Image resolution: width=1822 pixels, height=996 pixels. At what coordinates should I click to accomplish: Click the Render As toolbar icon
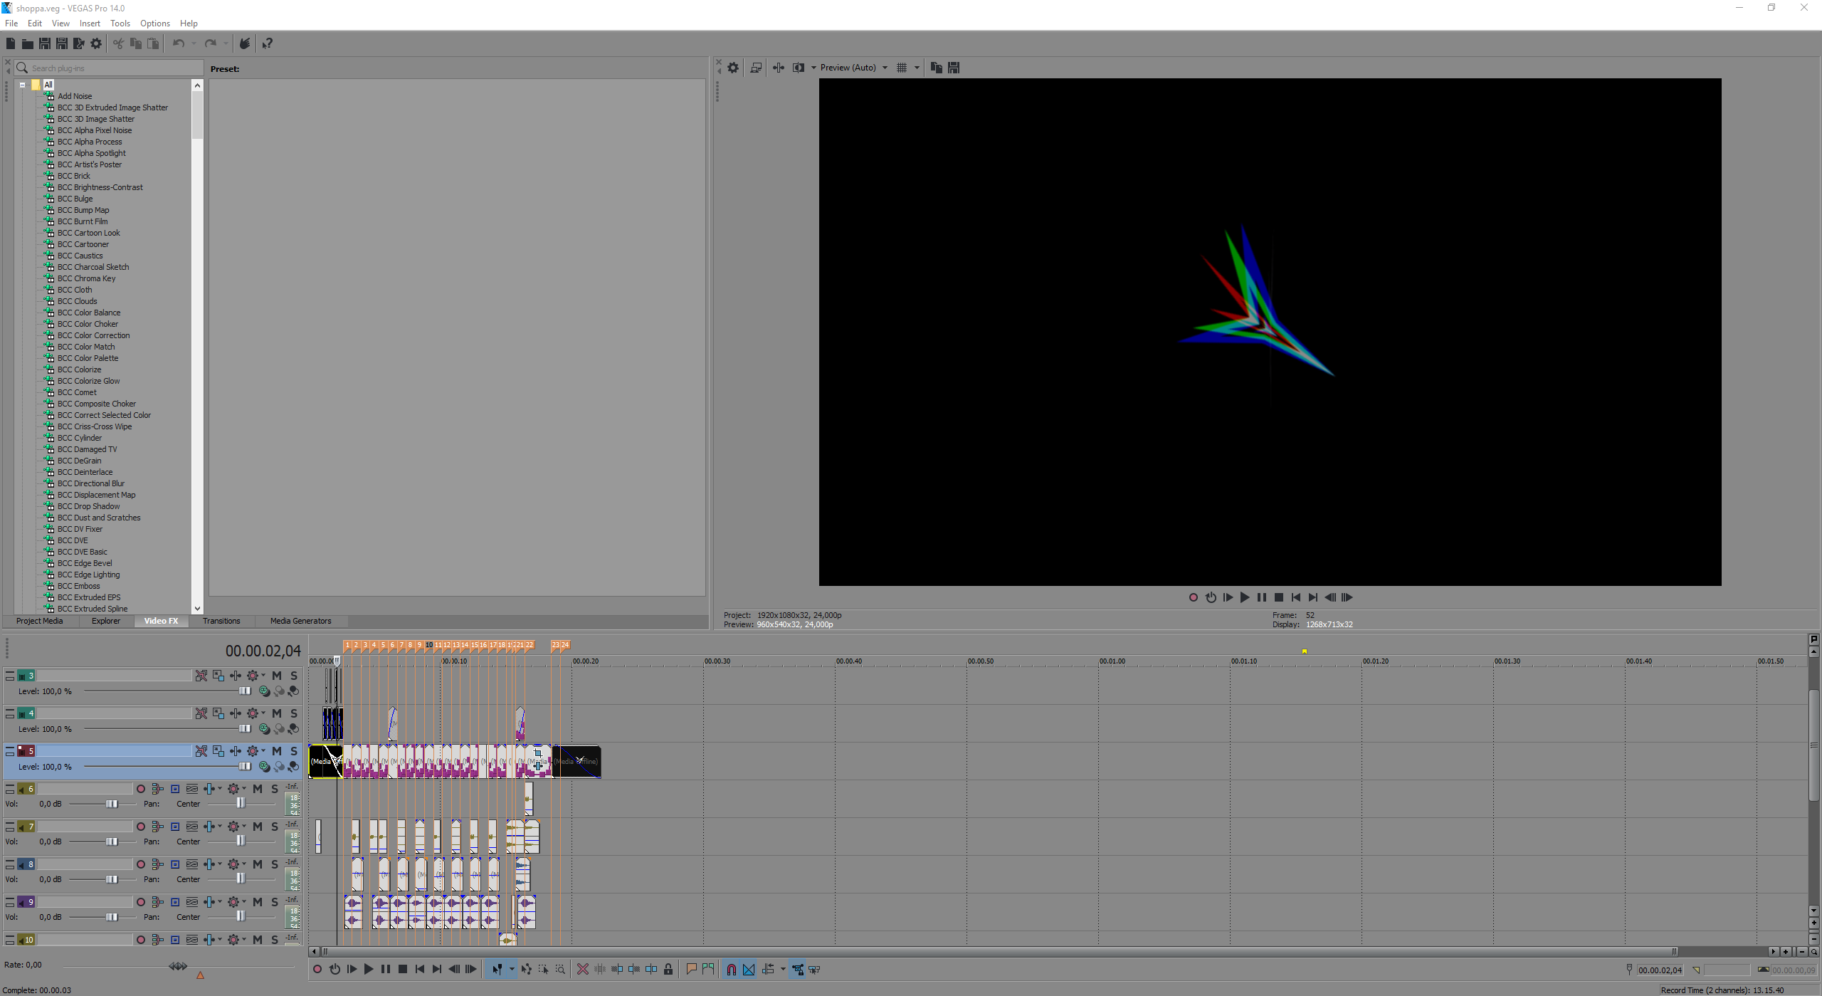79,44
